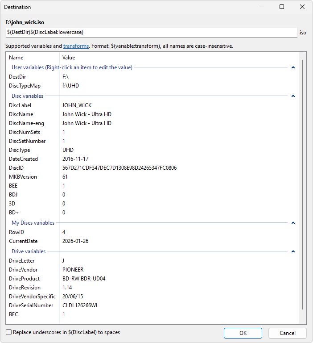This screenshot has width=313, height=343.
Task: Enable Replace underscores in DiscLabel checkbox
Action: click(9, 332)
